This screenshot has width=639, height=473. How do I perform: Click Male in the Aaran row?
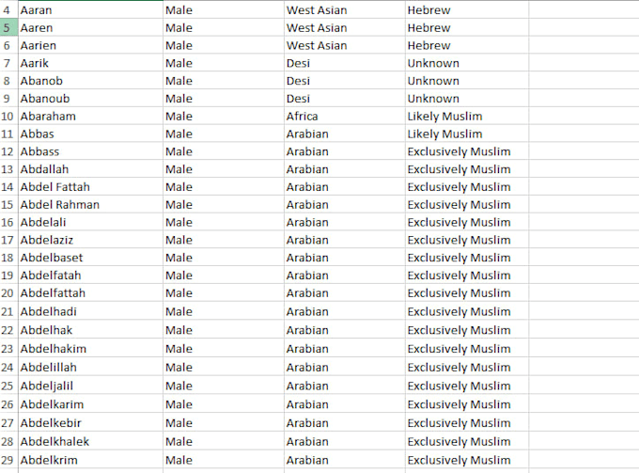coord(224,9)
